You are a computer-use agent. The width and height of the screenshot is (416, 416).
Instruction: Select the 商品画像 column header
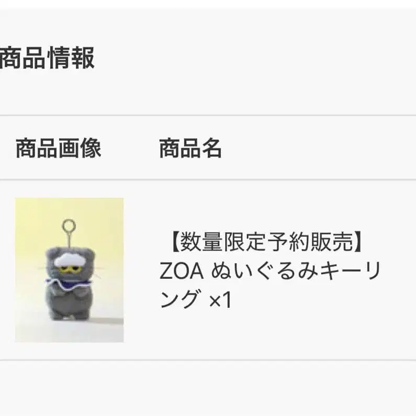point(59,148)
